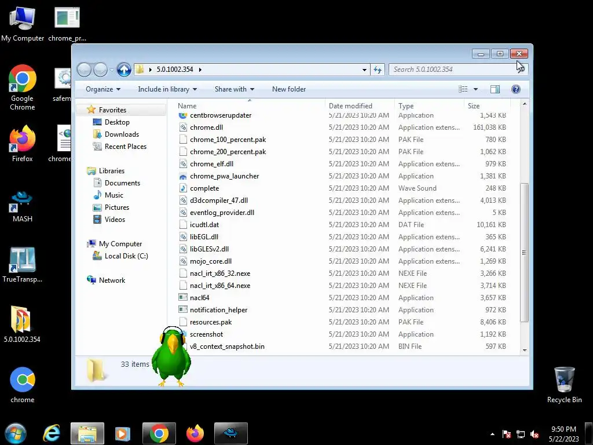Select the d3dcompiler_47.dll file name

coord(219,200)
